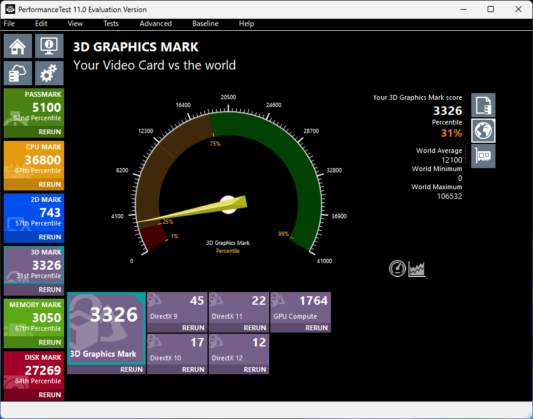Screen dimensions: 533x419
Task: Rerun the DirectX 10 test
Action: click(x=193, y=369)
